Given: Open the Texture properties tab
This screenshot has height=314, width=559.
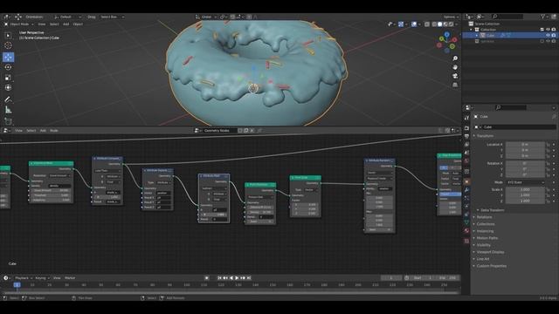Looking at the screenshot, I should point(466,241).
